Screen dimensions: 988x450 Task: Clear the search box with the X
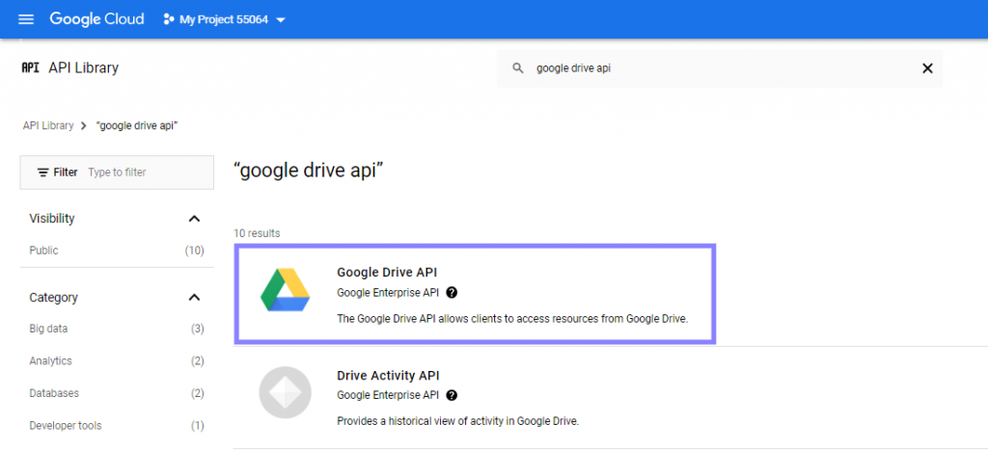[x=927, y=68]
